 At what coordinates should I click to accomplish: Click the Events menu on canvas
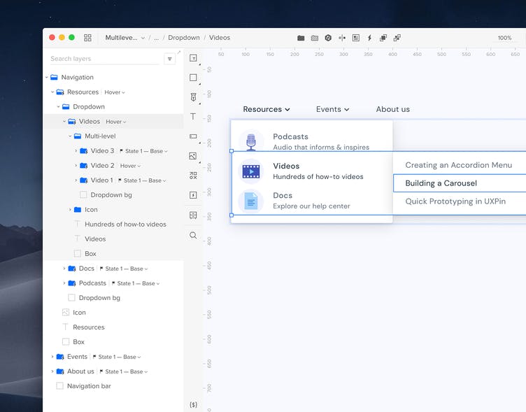pos(332,109)
